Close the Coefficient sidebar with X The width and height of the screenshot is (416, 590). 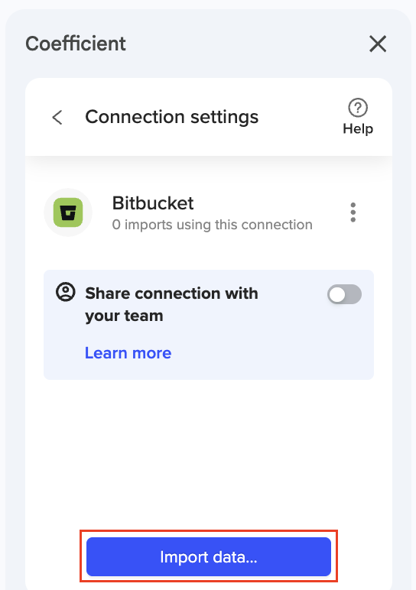tap(378, 44)
